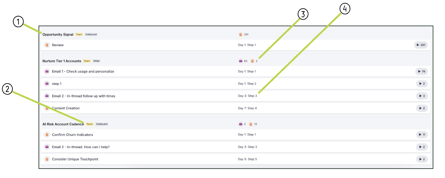Start the 281 Review tasks with play button

(x=421, y=45)
